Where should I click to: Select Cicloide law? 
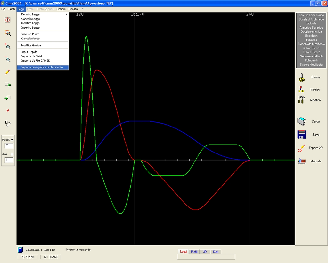click(x=311, y=23)
